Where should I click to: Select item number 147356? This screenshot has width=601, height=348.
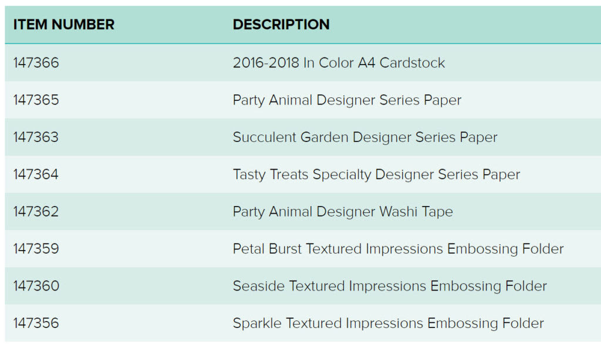(x=36, y=323)
